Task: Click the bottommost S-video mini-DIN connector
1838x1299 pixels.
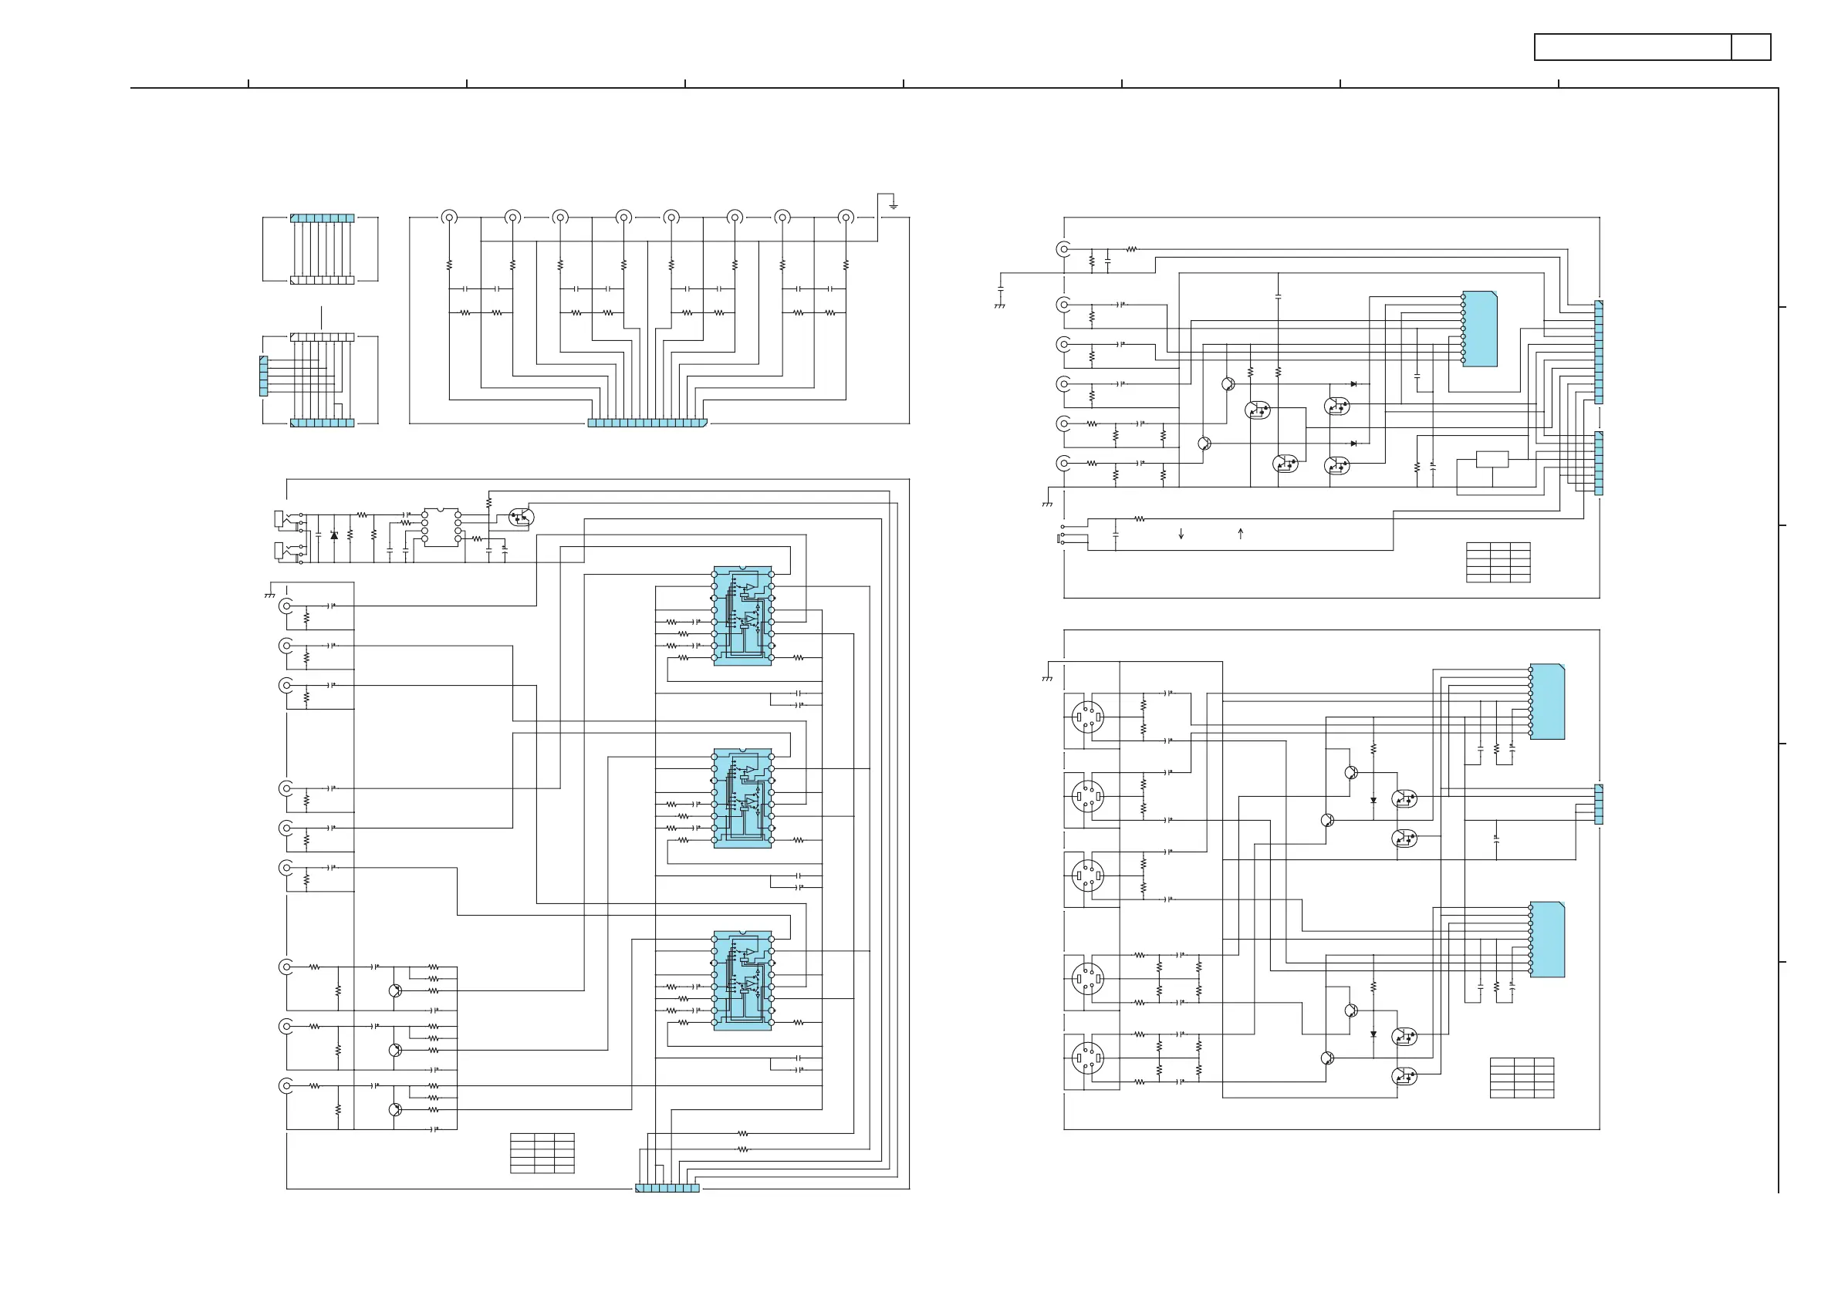Action: (x=1087, y=1058)
